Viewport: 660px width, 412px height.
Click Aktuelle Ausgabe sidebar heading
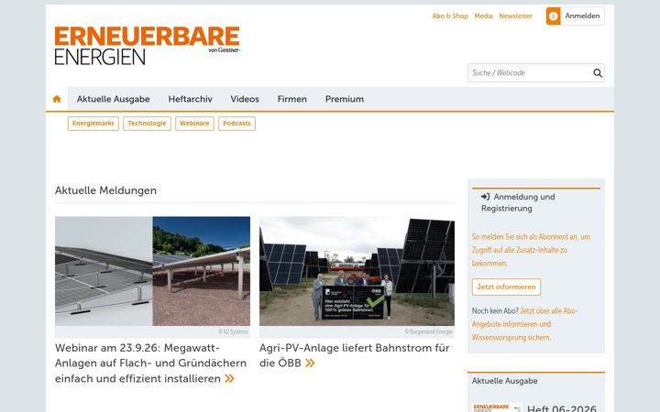(x=505, y=381)
